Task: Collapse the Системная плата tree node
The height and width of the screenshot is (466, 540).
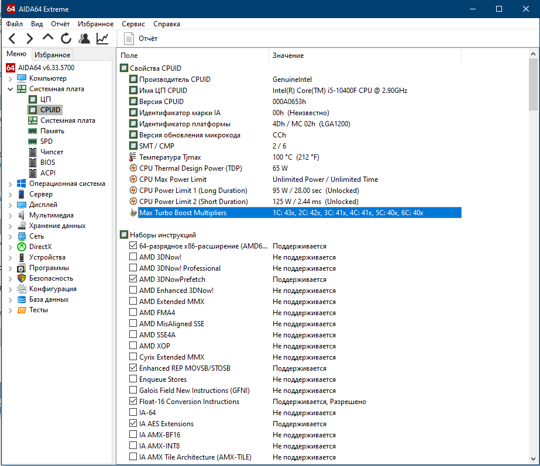Action: (x=11, y=89)
